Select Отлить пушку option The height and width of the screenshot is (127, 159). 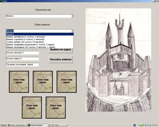[40, 42]
